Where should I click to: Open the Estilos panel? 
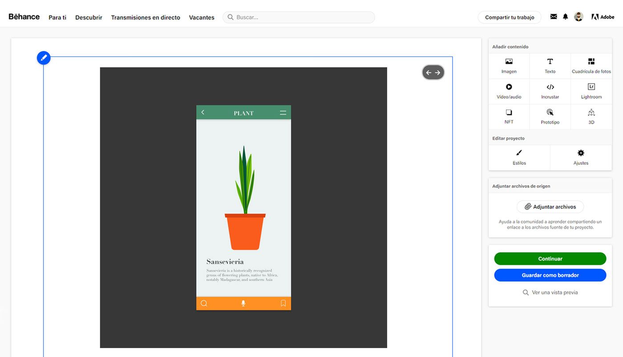[519, 158]
